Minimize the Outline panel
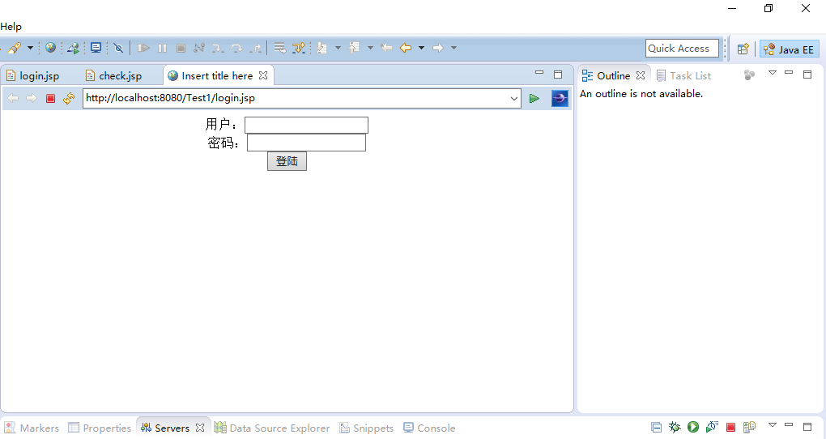 [x=789, y=73]
